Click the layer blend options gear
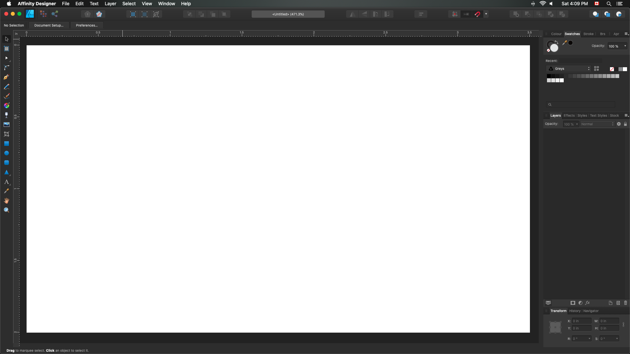The image size is (630, 354). click(619, 124)
